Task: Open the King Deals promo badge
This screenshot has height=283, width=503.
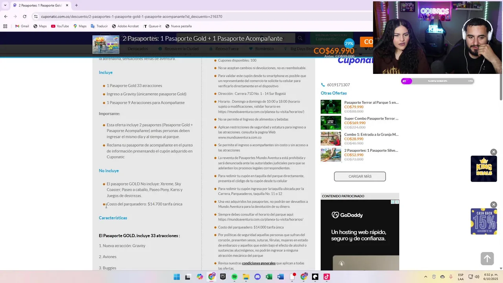Action: point(484,169)
